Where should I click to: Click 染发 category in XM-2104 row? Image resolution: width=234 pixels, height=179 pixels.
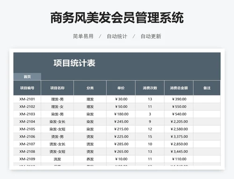[x=90, y=122]
